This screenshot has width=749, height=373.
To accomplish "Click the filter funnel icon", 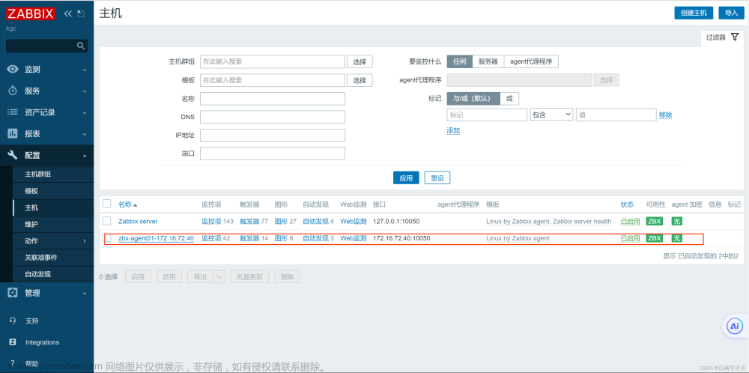I will 735,37.
